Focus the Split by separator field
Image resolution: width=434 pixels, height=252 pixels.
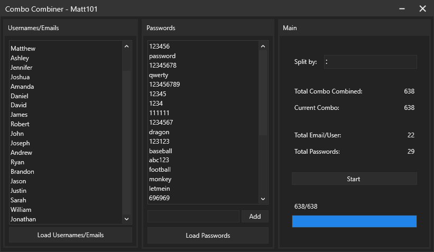(x=370, y=62)
